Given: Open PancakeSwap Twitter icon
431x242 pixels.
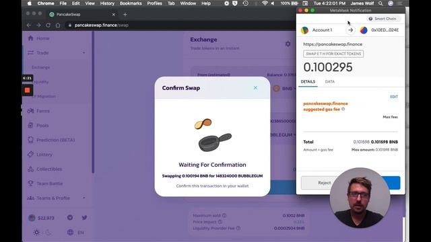Looking at the screenshot, I should tap(84, 218).
